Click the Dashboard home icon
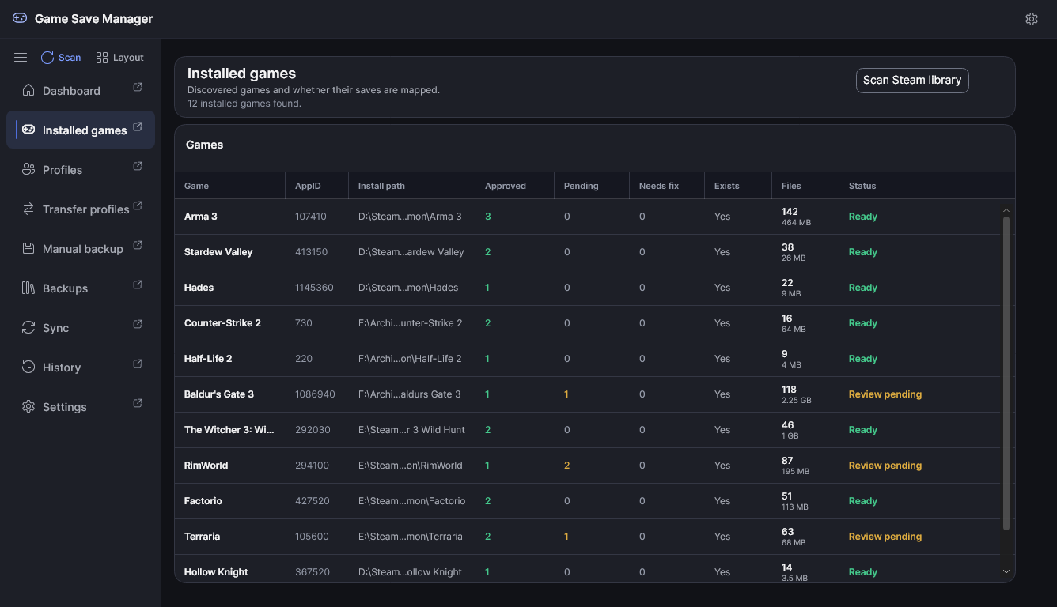Screen dimensions: 1057x607 click(x=28, y=90)
